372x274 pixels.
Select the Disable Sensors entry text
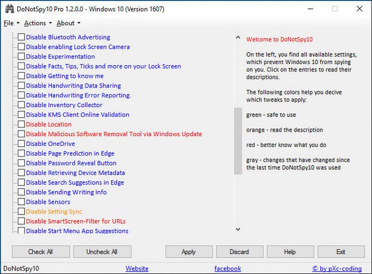click(x=48, y=202)
